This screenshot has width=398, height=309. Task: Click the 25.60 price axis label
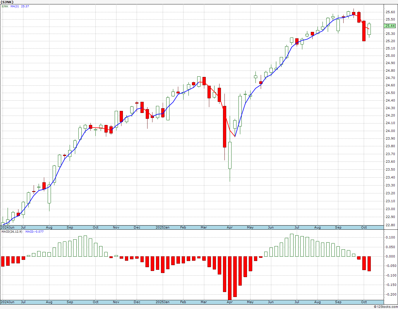(390, 12)
